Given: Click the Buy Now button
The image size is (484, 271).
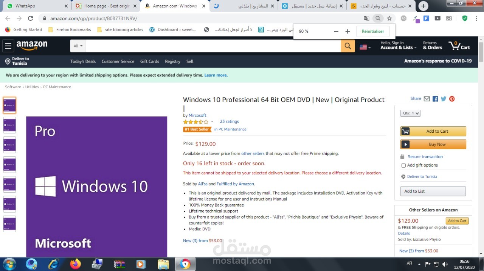Looking at the screenshot, I should pyautogui.click(x=433, y=144).
